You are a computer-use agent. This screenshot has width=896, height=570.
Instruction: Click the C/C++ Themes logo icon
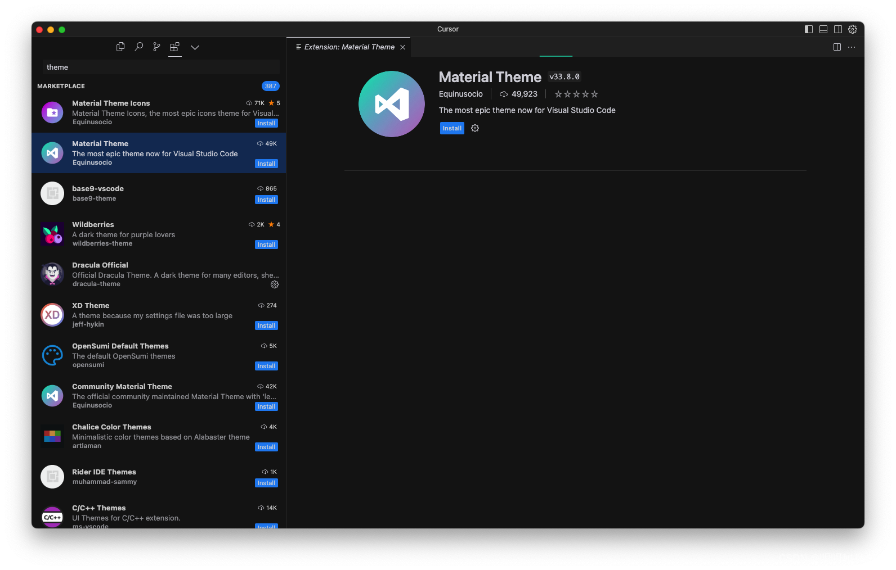(52, 517)
